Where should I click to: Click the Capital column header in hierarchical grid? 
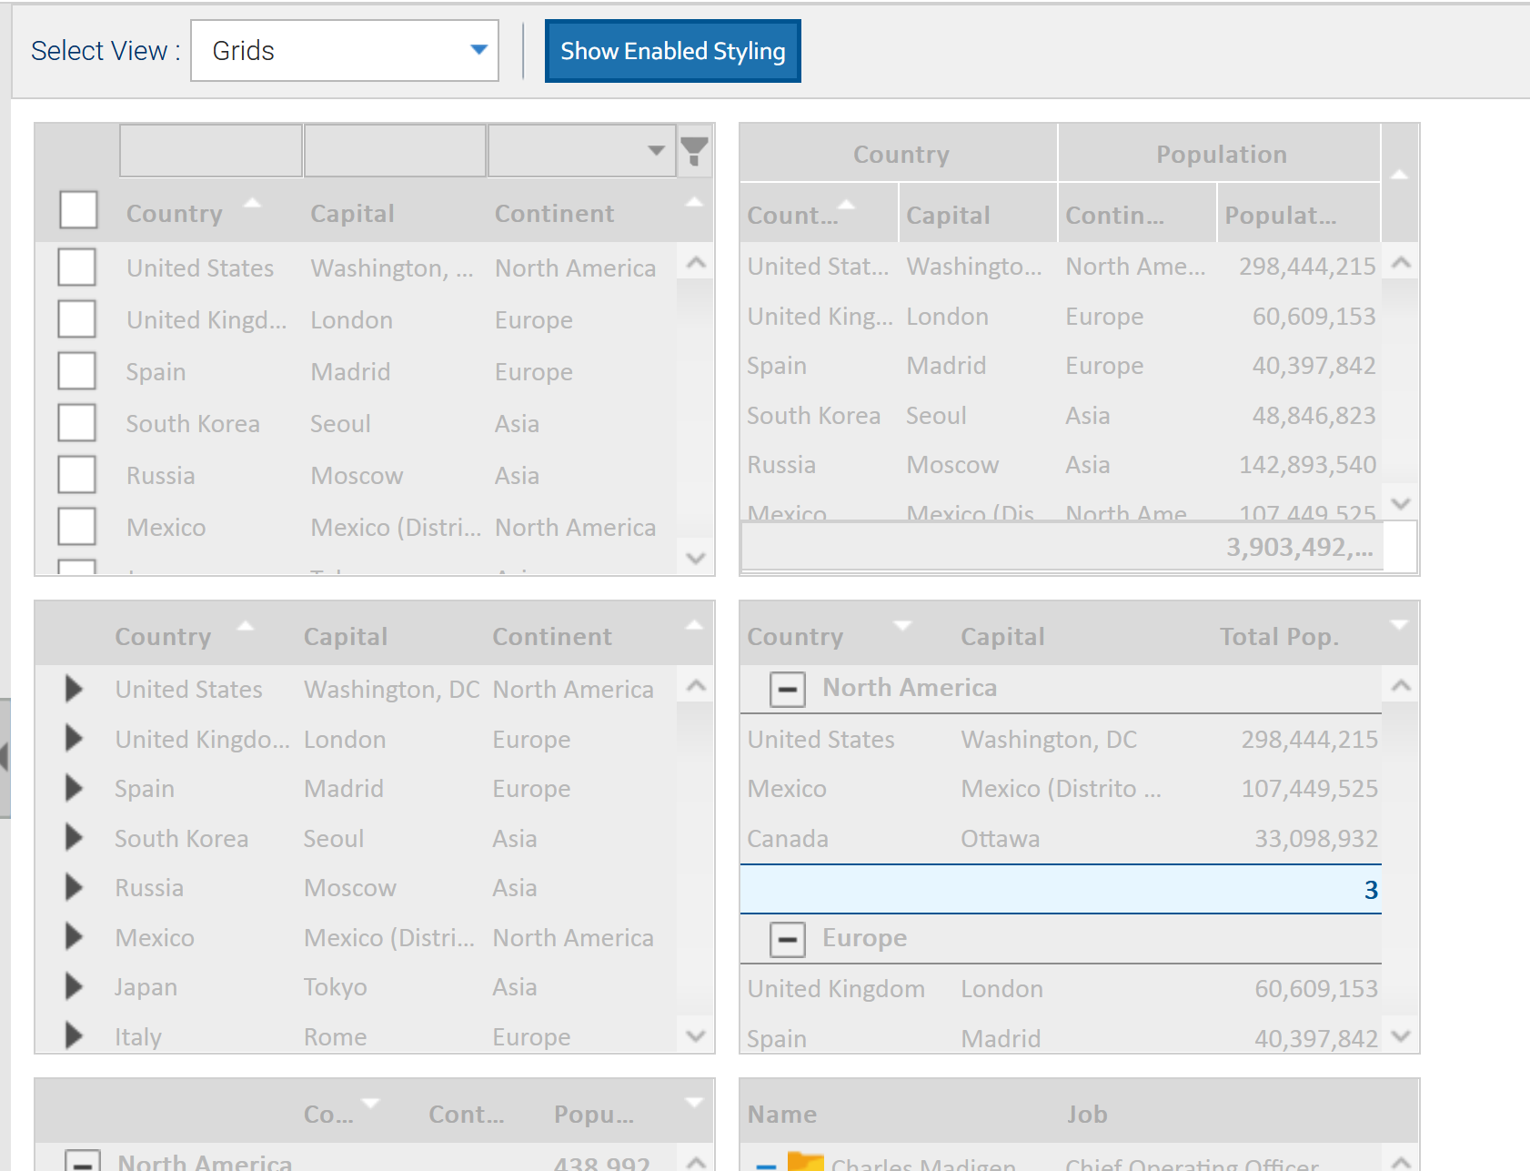346,637
